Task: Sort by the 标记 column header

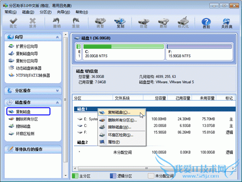Action: point(225,98)
